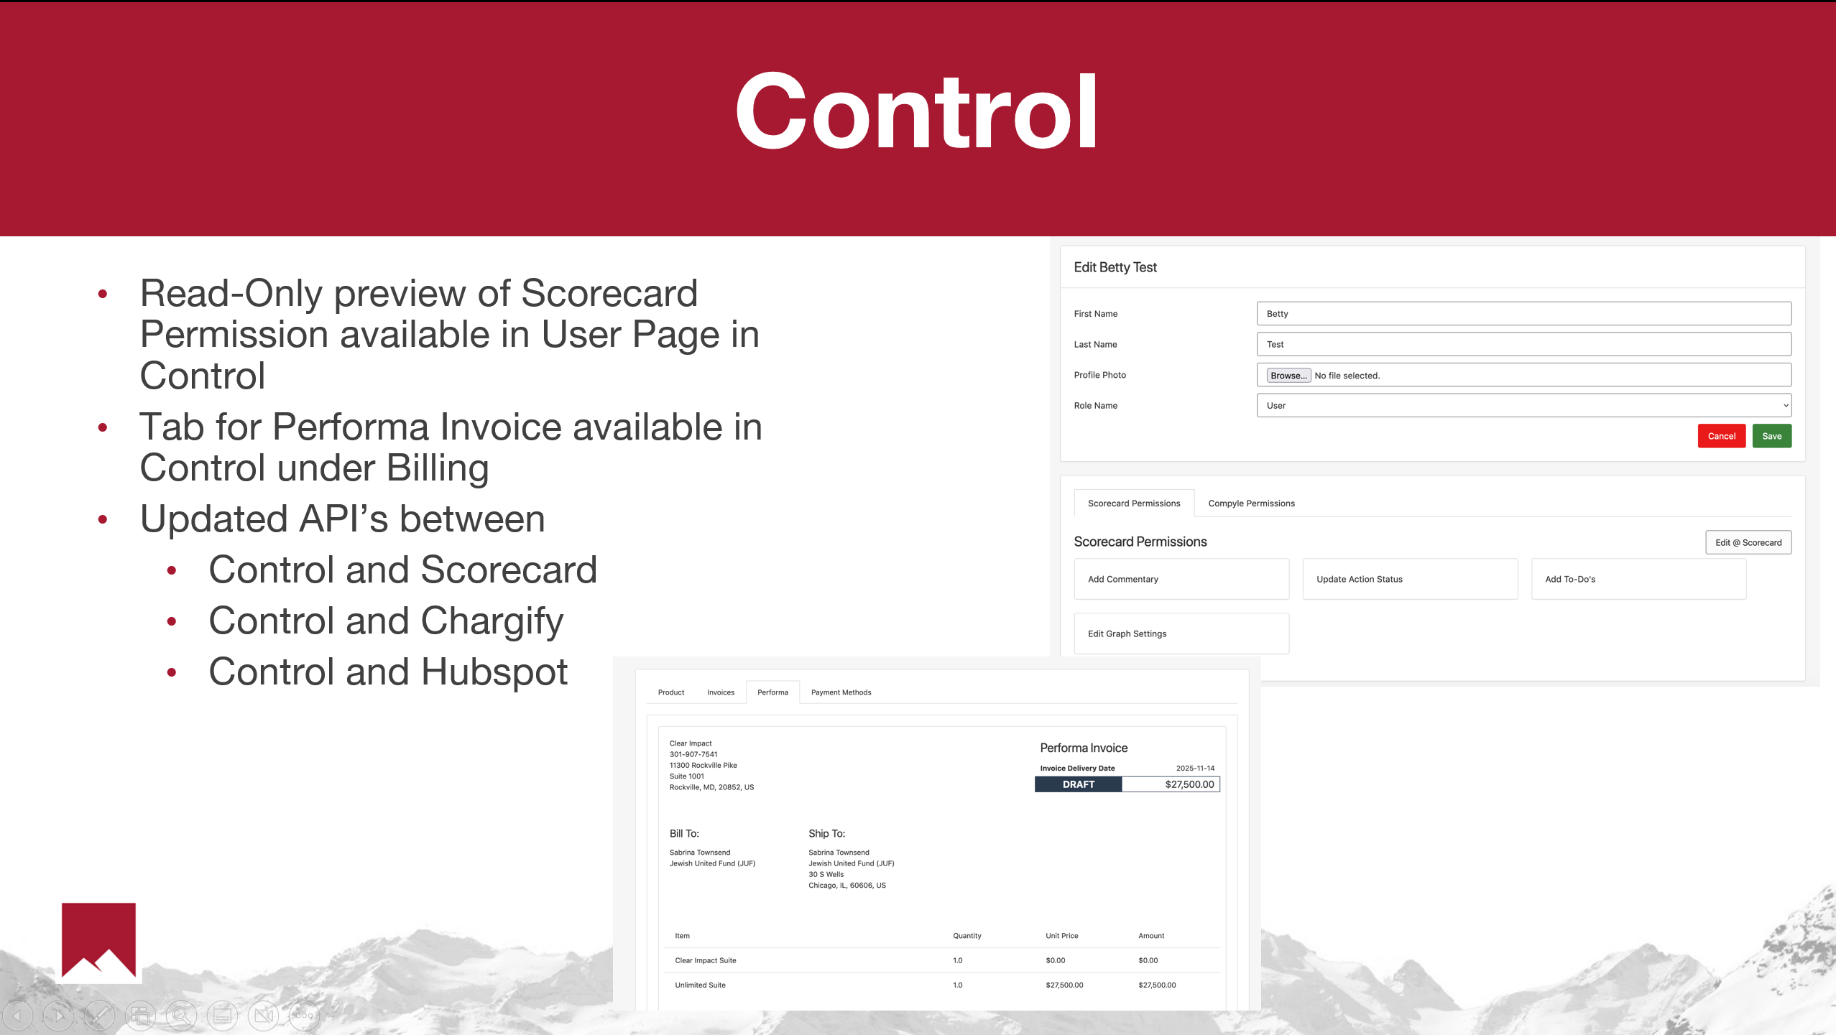Viewport: 1836px width, 1035px height.
Task: Click the Control and Hubspot bullet
Action: click(388, 672)
